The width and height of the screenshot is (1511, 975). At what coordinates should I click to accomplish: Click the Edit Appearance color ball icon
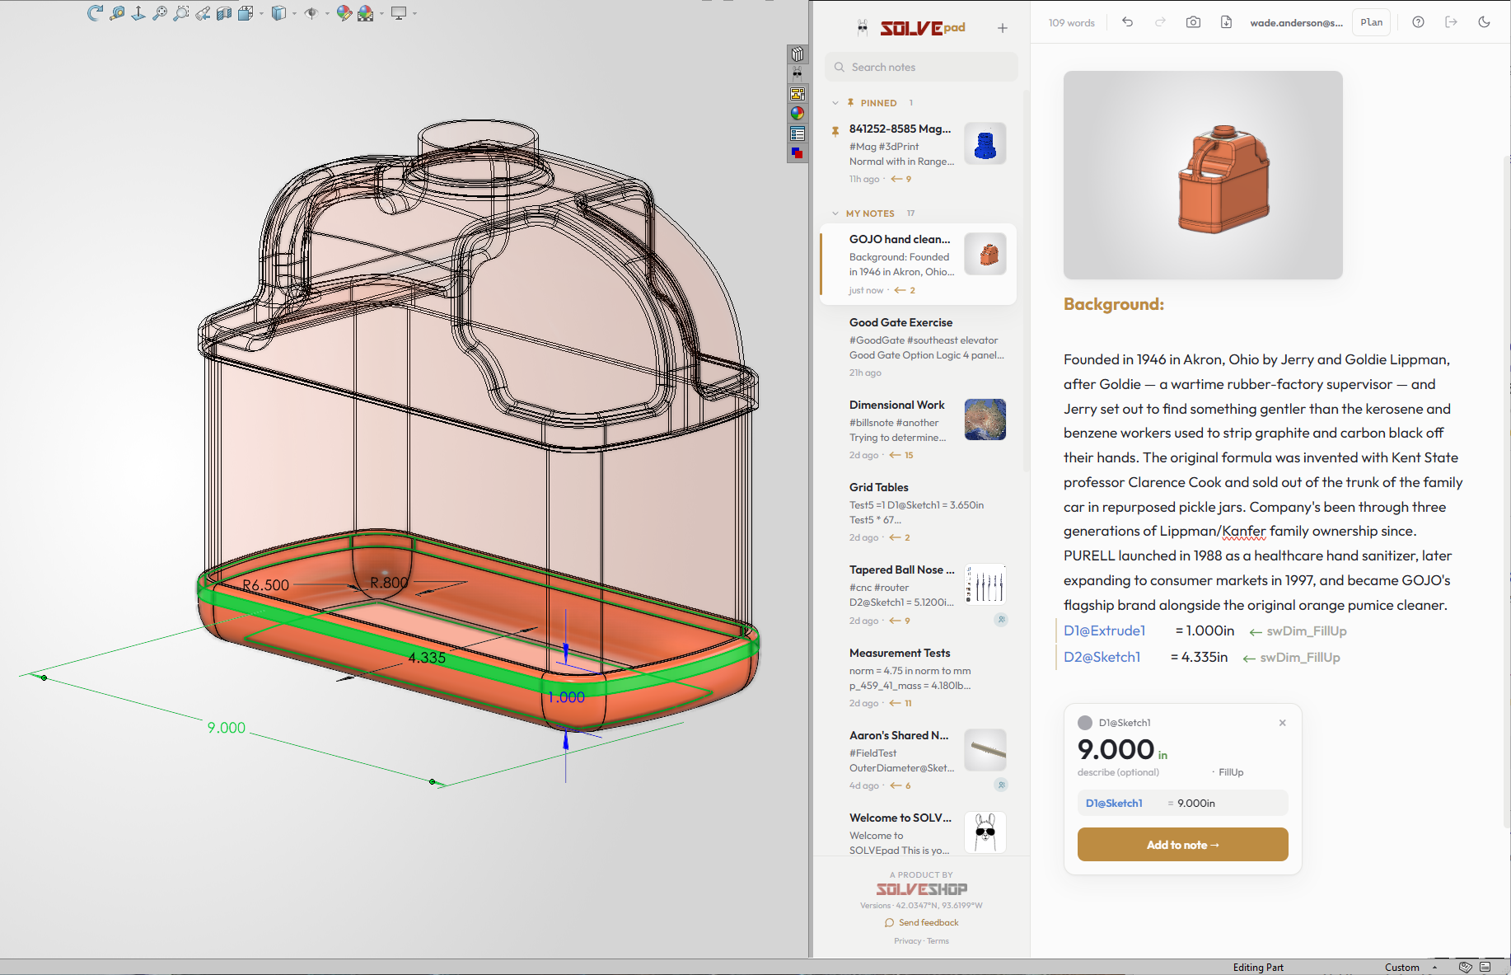pyautogui.click(x=344, y=12)
